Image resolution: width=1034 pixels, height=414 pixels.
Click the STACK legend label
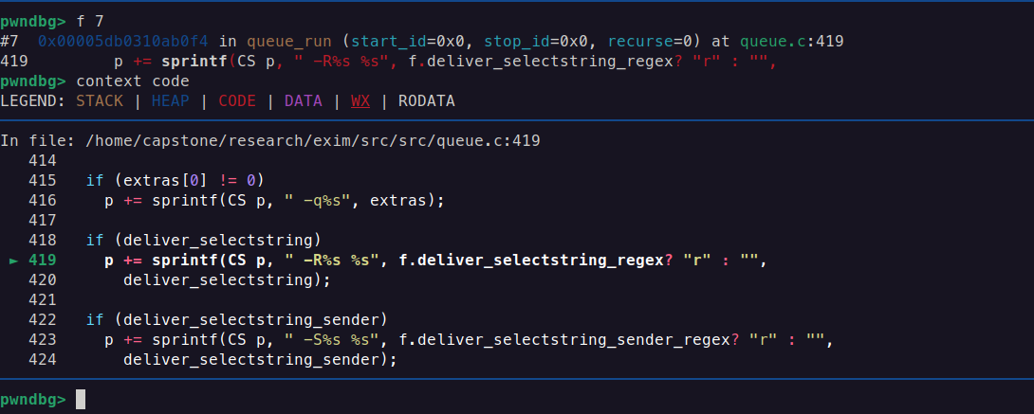tap(100, 100)
